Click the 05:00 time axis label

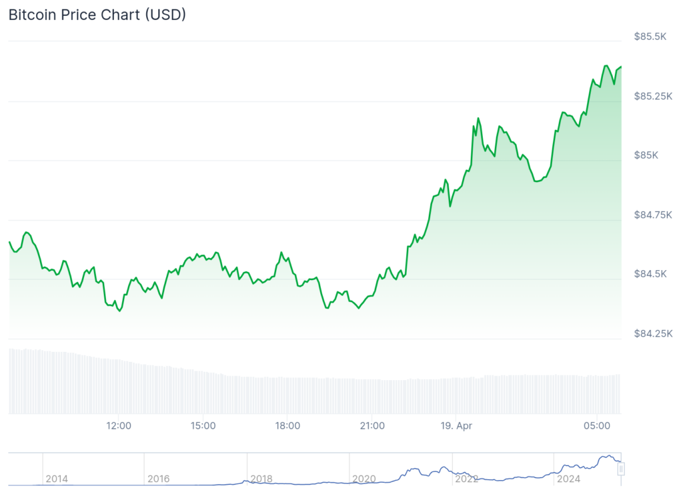tap(596, 425)
